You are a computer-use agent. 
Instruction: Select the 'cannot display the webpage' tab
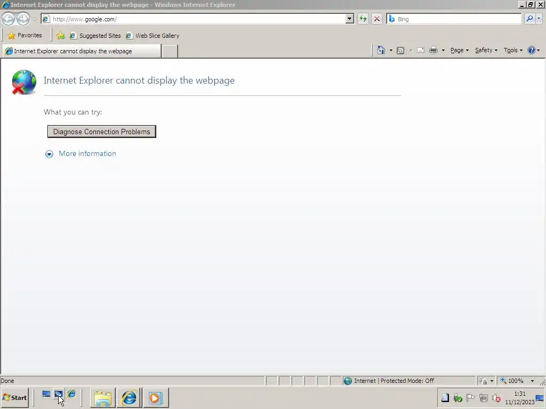[82, 51]
